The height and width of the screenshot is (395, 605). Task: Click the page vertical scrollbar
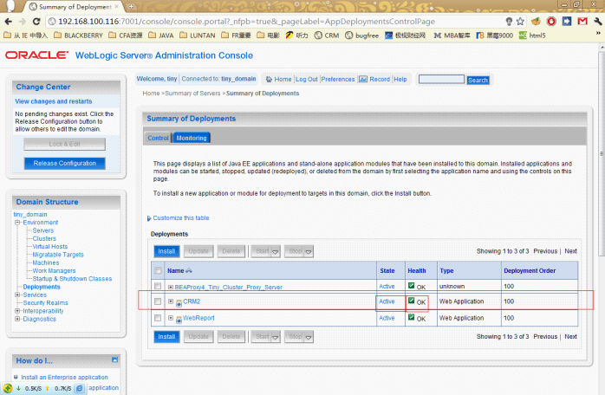click(x=602, y=154)
